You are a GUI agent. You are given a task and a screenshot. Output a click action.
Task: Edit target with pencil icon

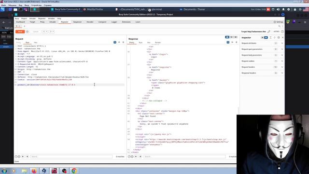269,31
